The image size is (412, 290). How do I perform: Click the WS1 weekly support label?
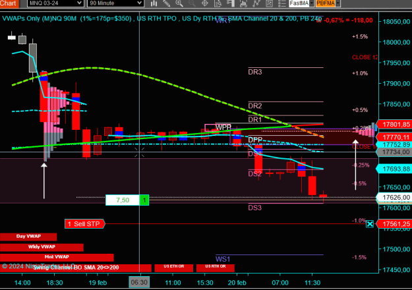tap(223, 259)
